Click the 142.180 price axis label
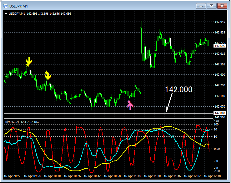 coord(220,96)
